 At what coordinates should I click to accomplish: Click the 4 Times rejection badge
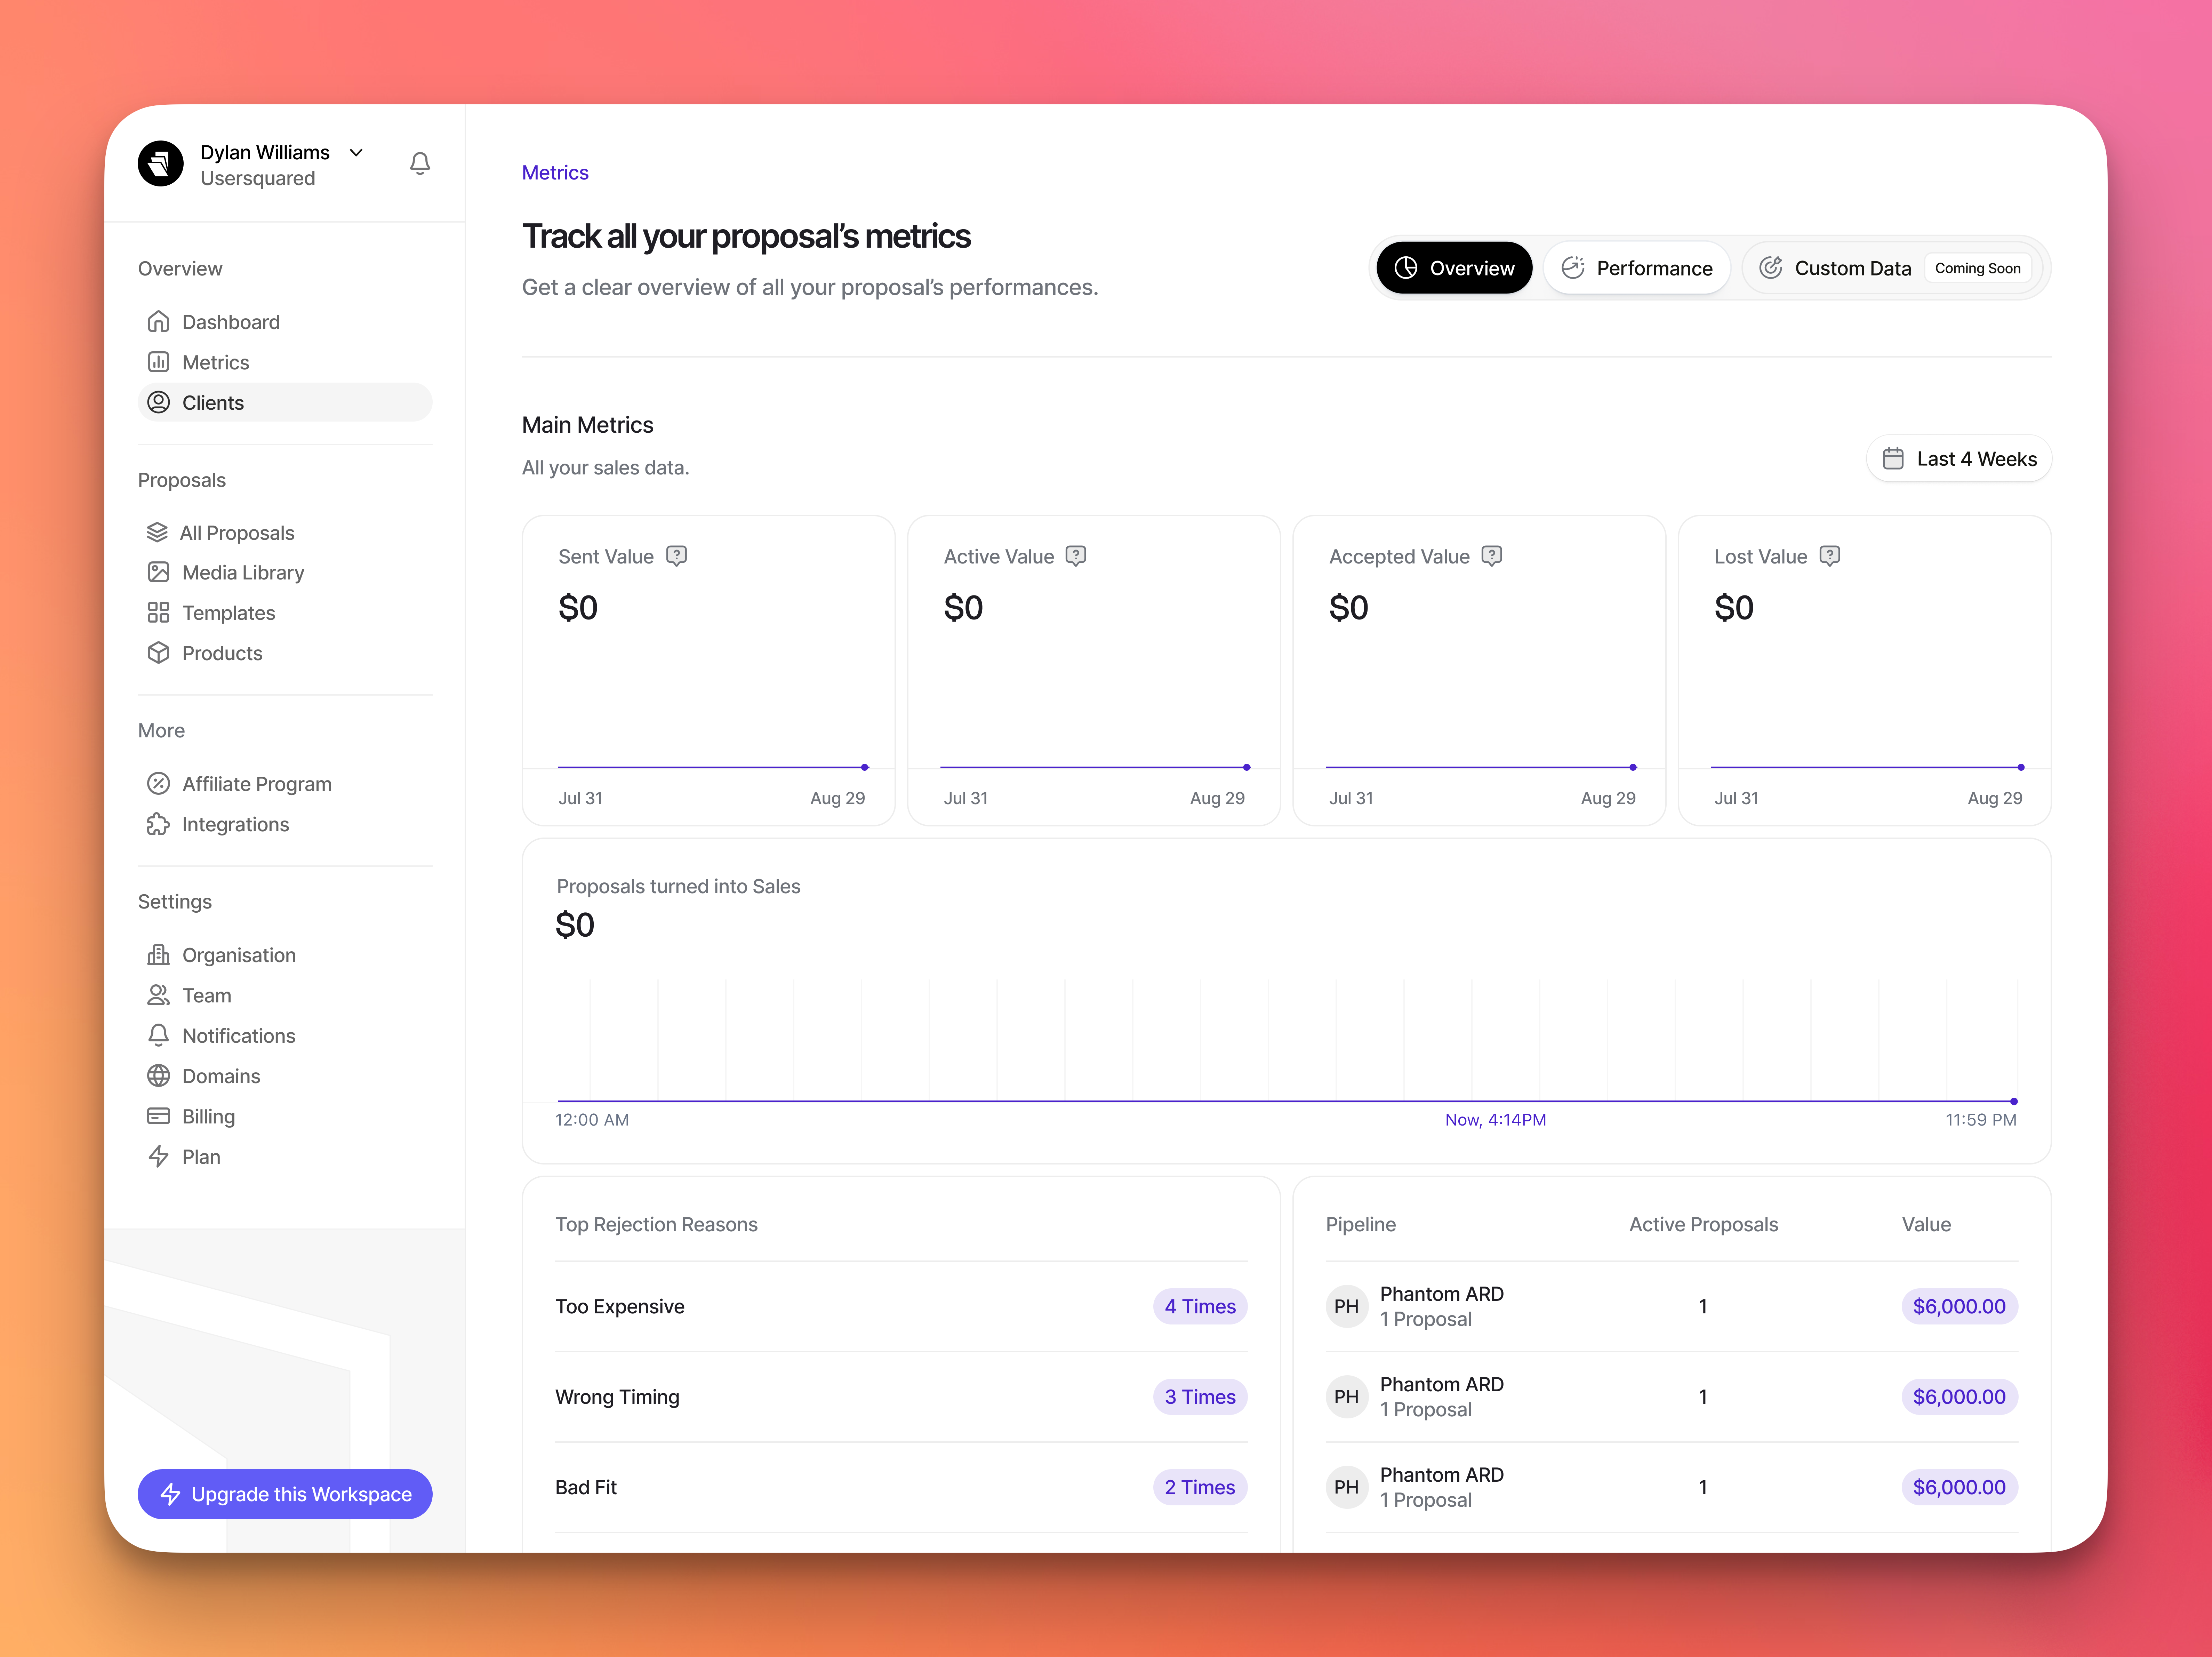coord(1200,1307)
